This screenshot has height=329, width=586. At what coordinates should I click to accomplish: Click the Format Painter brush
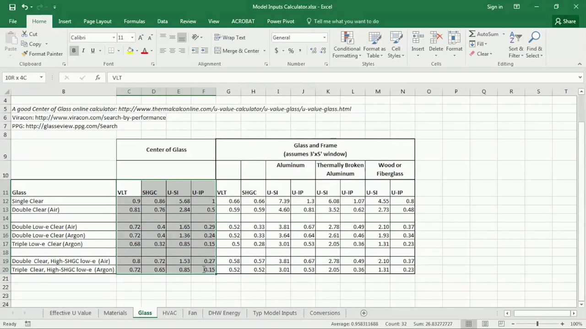click(24, 53)
